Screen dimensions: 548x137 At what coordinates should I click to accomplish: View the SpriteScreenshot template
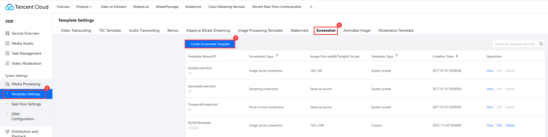(490, 71)
